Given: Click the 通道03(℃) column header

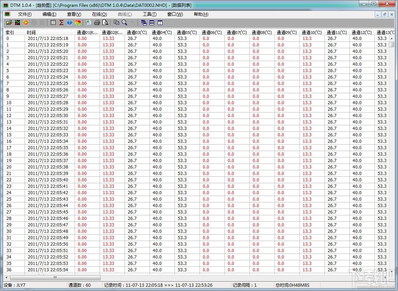Looking at the screenshot, I should pyautogui.click(x=137, y=32).
